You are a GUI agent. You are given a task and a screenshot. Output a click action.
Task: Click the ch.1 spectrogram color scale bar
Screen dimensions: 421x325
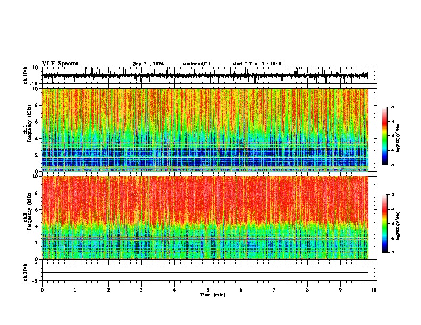tap(385, 136)
